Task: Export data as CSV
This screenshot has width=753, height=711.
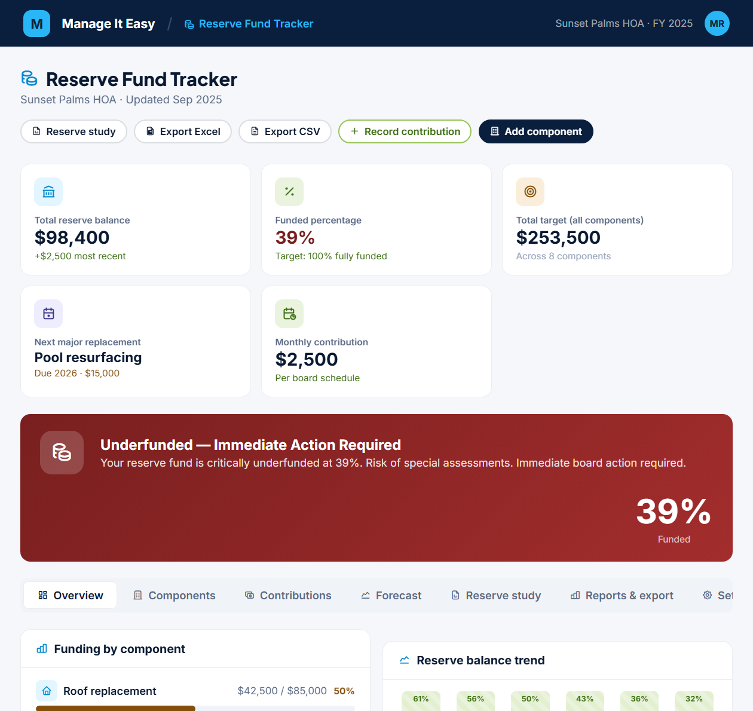Action: 285,131
